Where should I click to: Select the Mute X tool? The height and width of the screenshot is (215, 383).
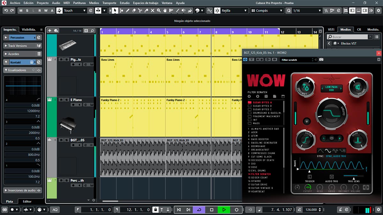coord(153,11)
